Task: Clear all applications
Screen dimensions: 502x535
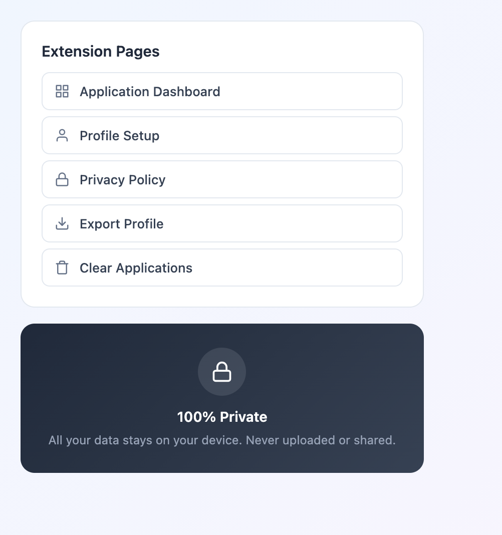Action: (222, 267)
